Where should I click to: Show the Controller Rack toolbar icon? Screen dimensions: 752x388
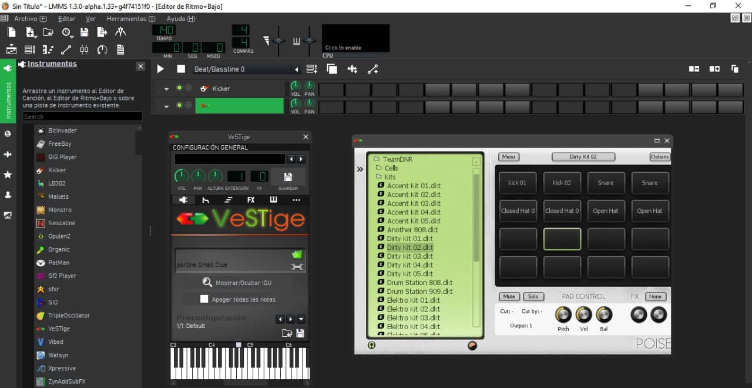point(102,50)
